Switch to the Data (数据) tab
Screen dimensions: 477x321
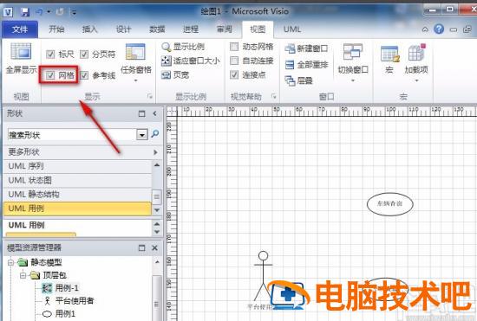point(157,29)
